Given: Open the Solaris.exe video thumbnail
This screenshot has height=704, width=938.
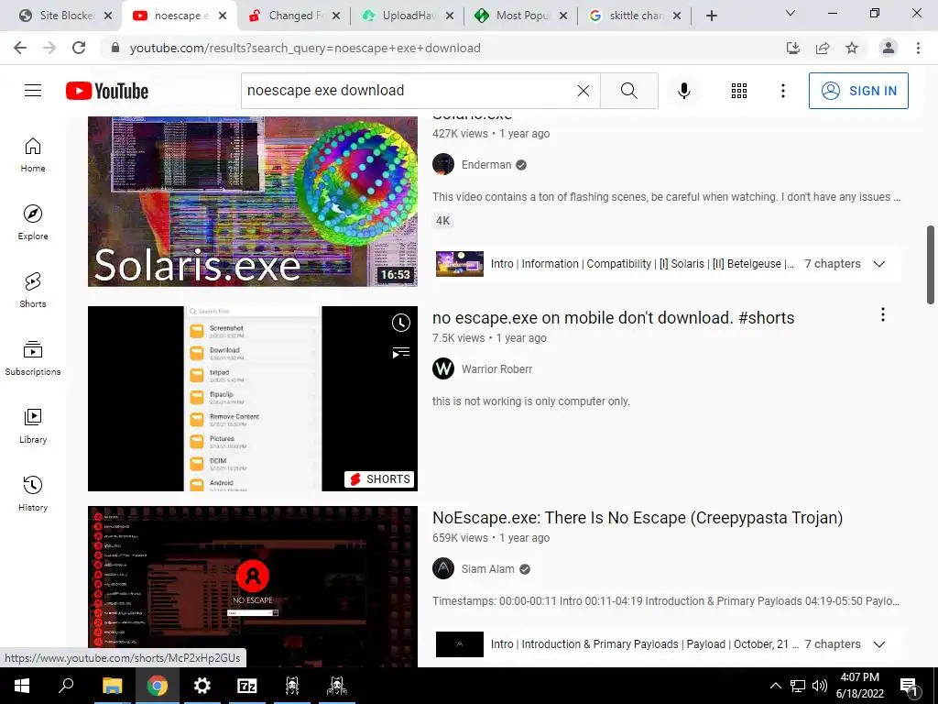Looking at the screenshot, I should [253, 201].
